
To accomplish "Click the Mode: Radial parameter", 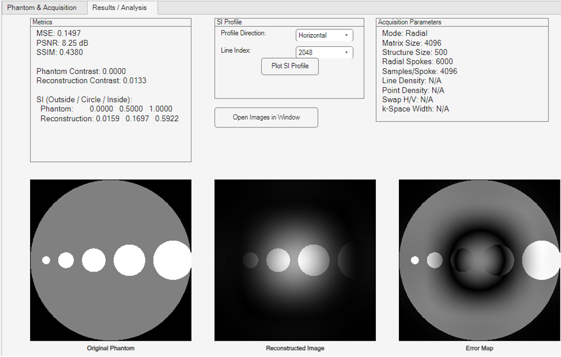I will tap(404, 33).
